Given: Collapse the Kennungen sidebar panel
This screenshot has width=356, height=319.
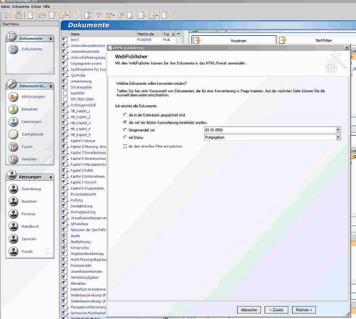Looking at the screenshot, I should coord(51,177).
